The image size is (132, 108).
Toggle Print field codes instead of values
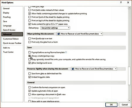pos(29,10)
